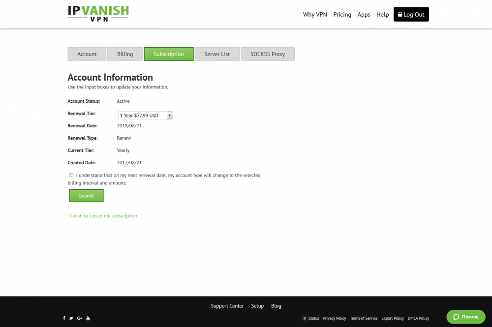Viewport: 492px width, 327px height.
Task: Open the Google Plus icon in footer
Action: [80, 318]
